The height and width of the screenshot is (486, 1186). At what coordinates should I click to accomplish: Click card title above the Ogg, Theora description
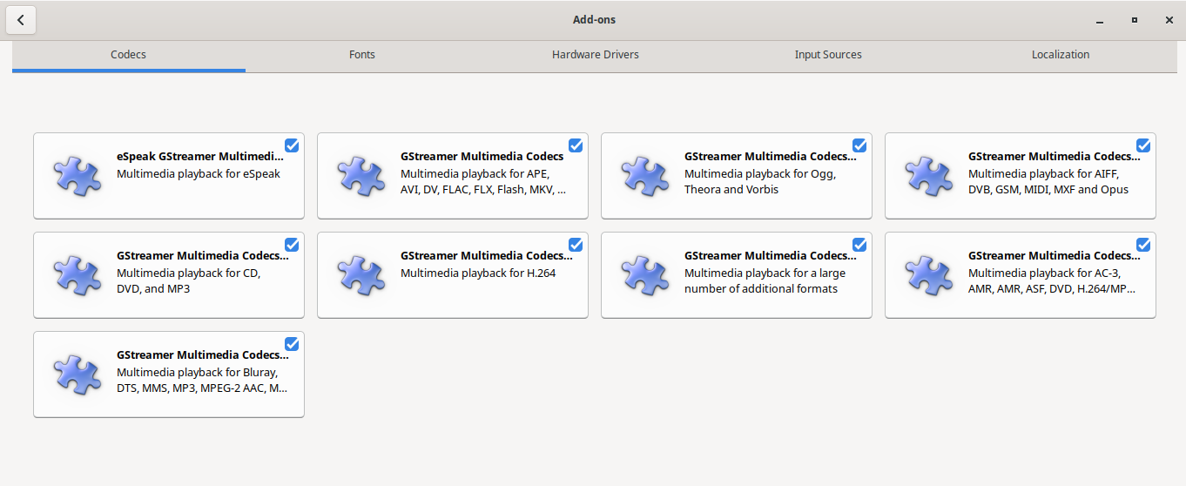coord(770,157)
